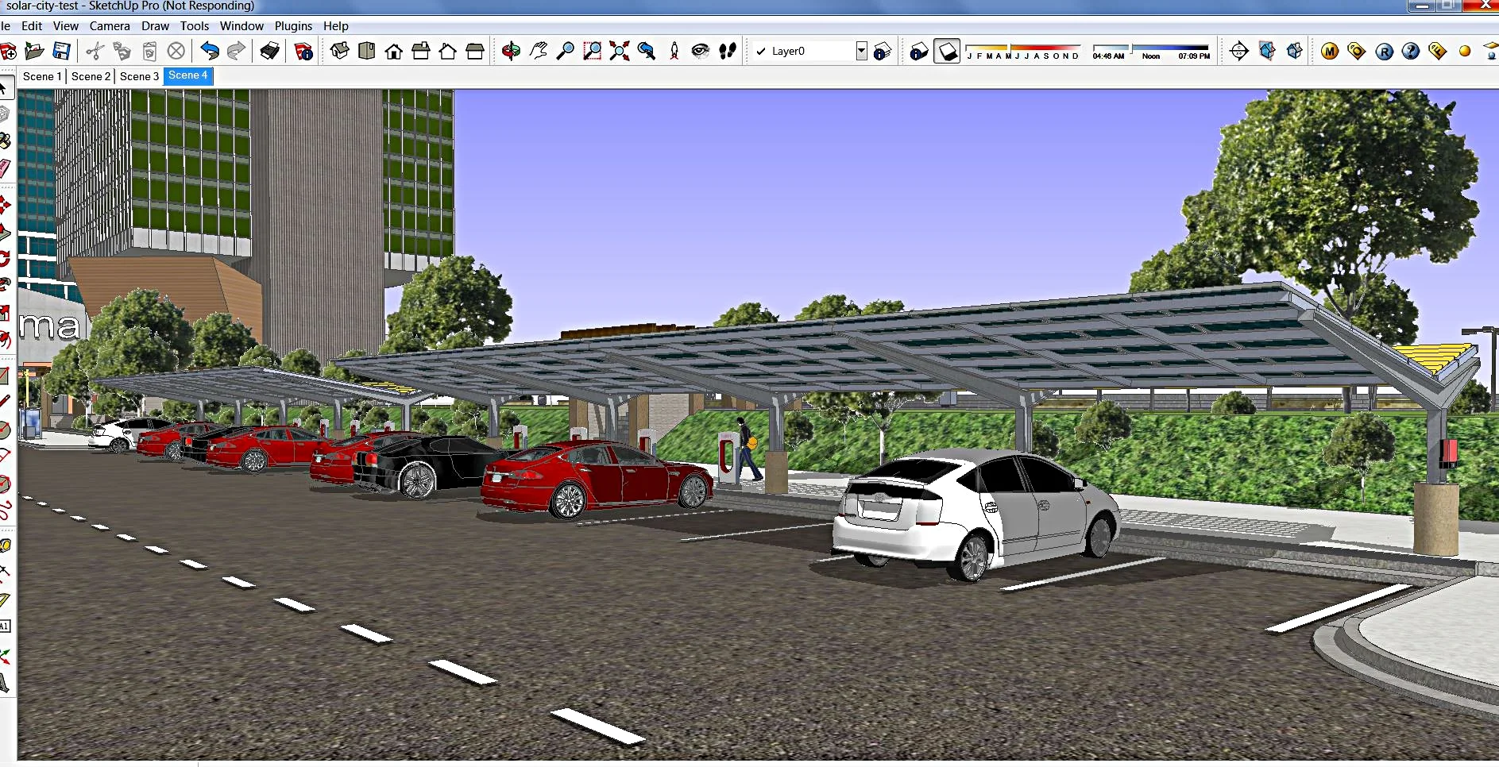Image resolution: width=1499 pixels, height=767 pixels.
Task: Open the Draw menu
Action: tap(156, 25)
